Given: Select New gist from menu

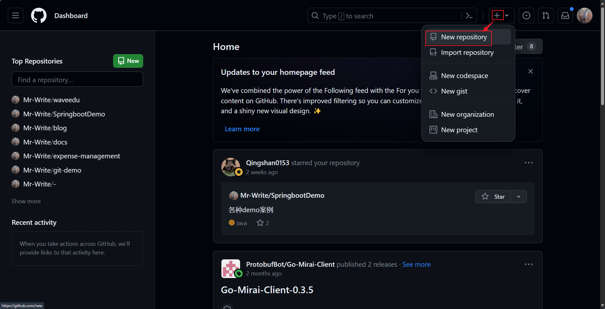Looking at the screenshot, I should [x=468, y=91].
